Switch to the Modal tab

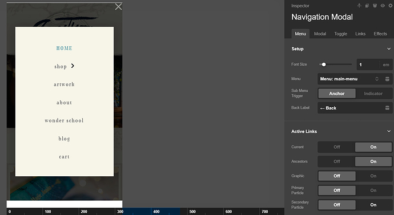coord(320,34)
